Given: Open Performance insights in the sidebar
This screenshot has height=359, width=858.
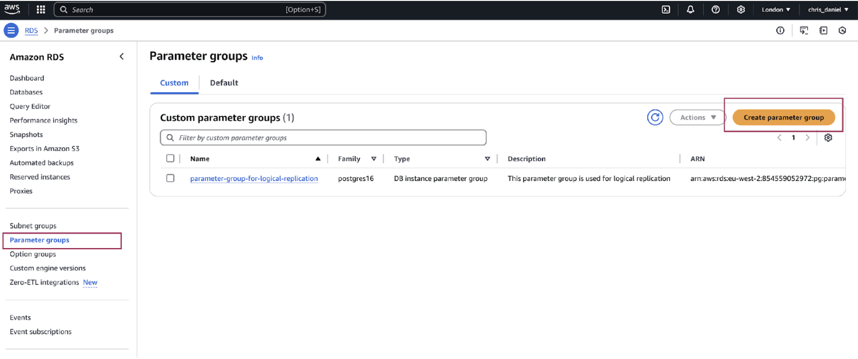Looking at the screenshot, I should 43,120.
